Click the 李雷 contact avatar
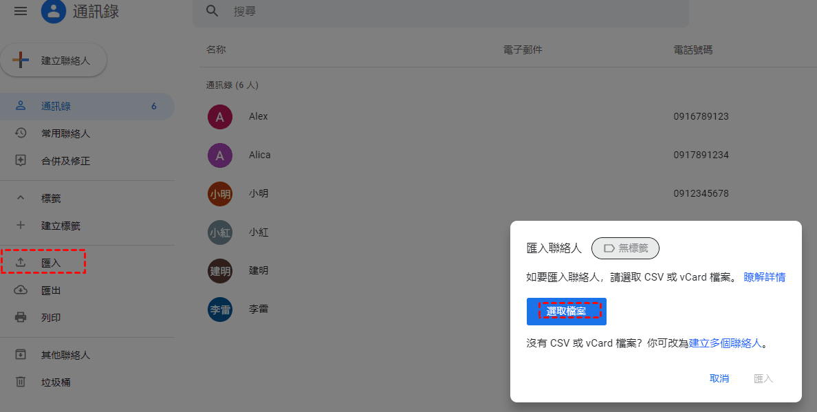817x412 pixels. (x=219, y=310)
